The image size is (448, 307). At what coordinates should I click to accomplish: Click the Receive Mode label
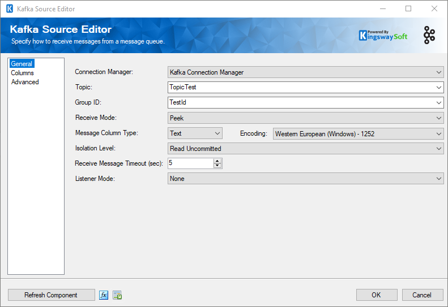click(96, 118)
